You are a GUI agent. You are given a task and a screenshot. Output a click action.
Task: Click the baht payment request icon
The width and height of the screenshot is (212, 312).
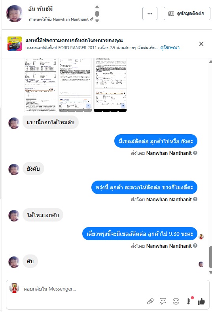tap(188, 301)
